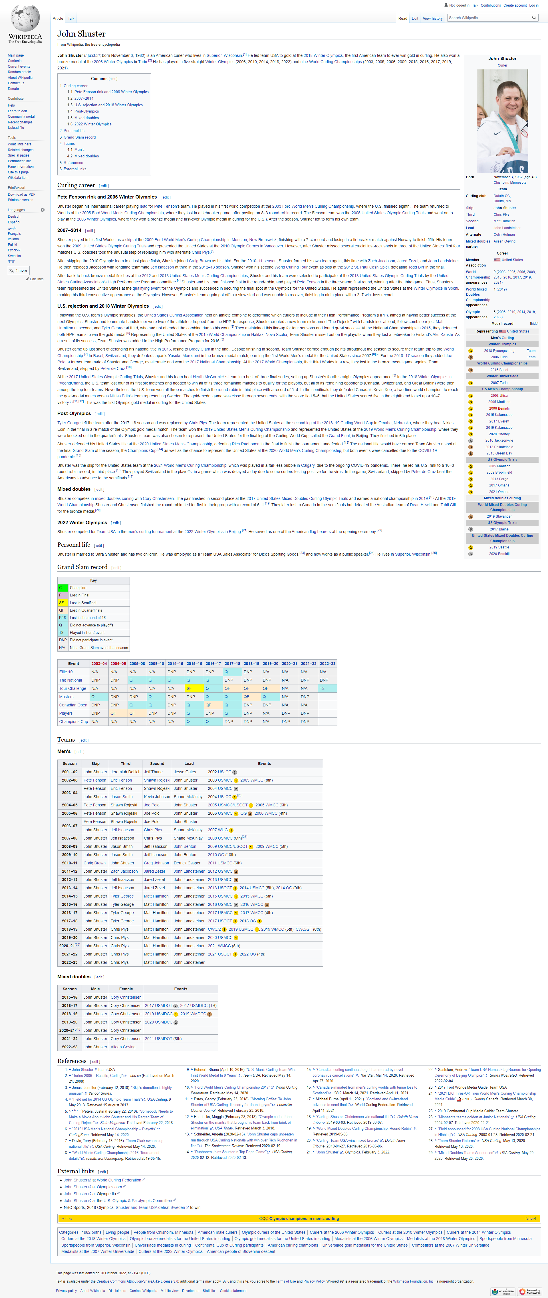Switch to the Talk tab
The width and height of the screenshot is (548, 1298).
[71, 18]
